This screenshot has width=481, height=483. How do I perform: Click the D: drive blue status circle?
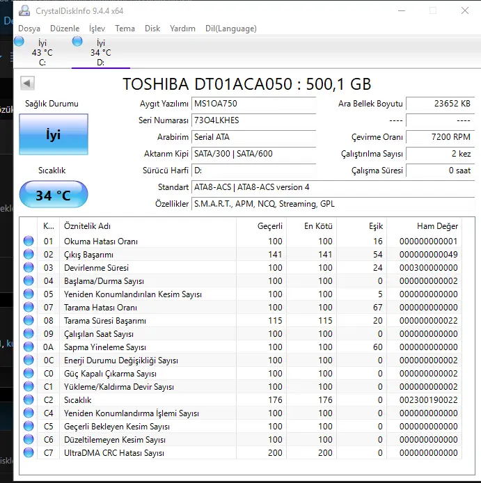77,41
